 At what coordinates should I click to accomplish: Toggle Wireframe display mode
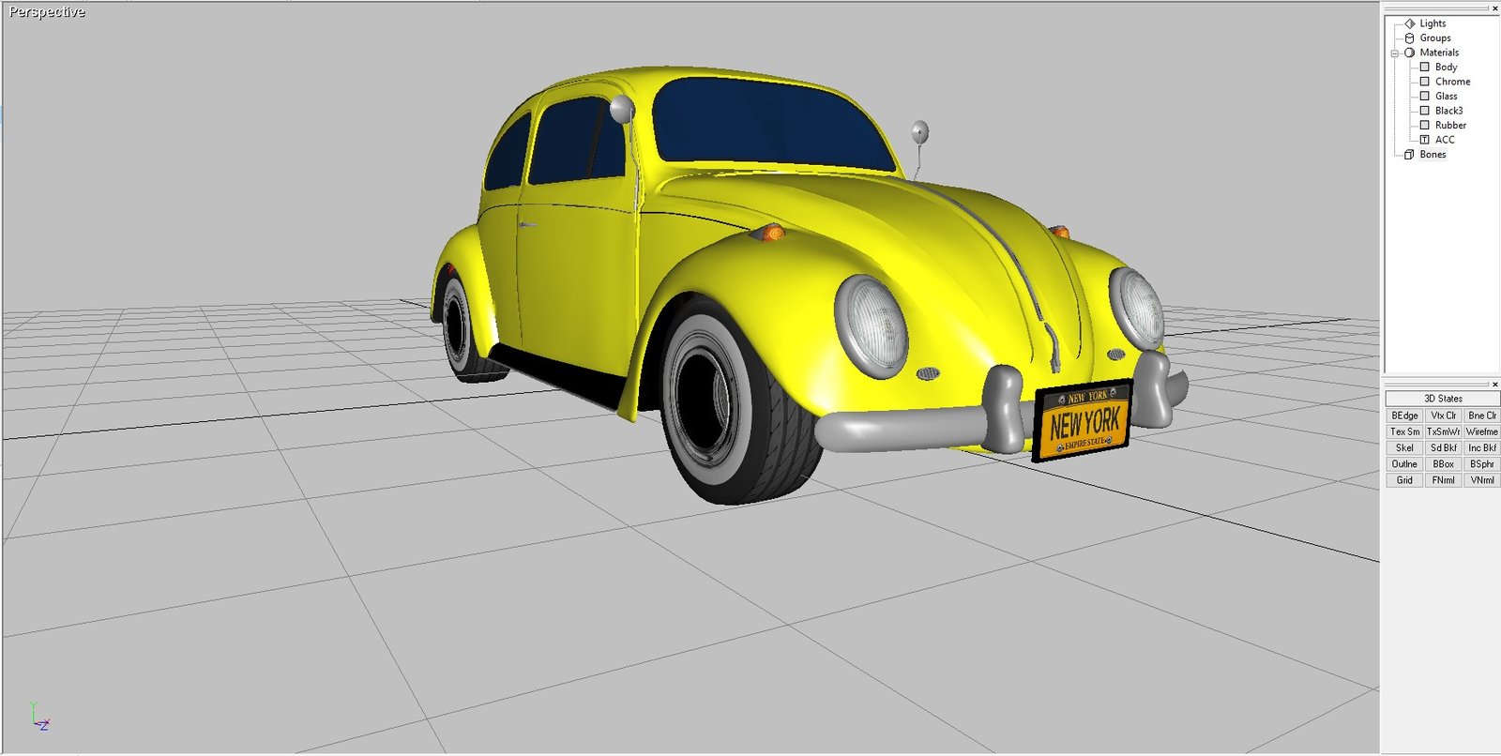[x=1481, y=431]
